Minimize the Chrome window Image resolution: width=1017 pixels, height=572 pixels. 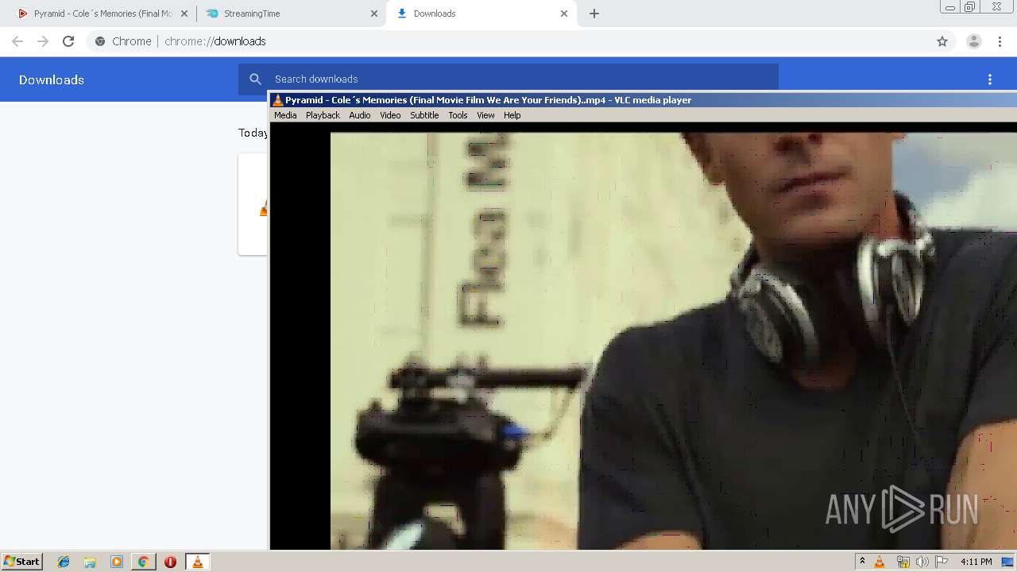(x=949, y=7)
